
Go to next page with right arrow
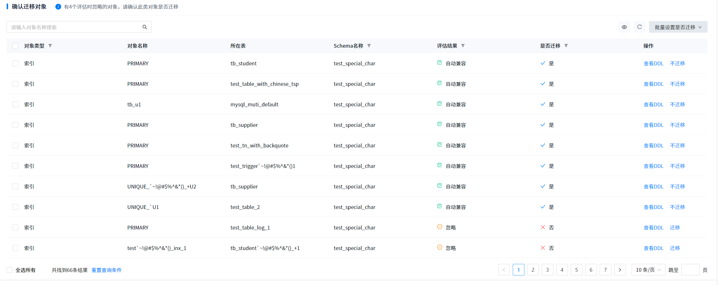click(x=620, y=270)
